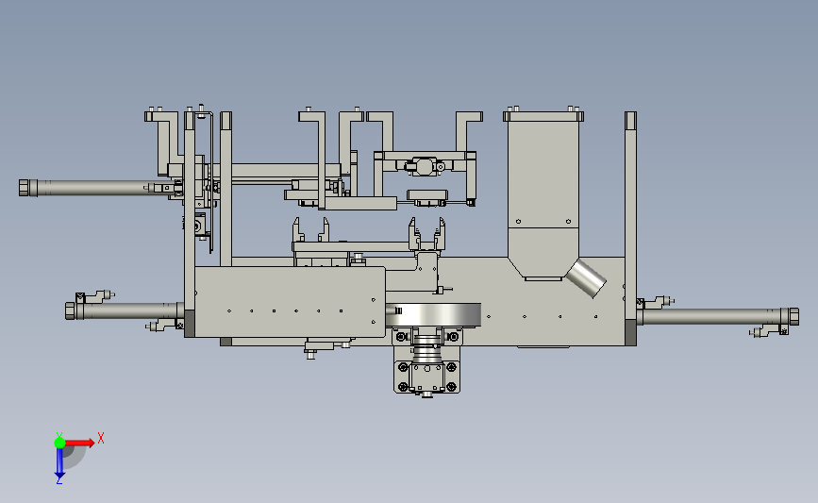Select the large rectangular plate with dotted holes
Screen dimensions: 818x503
(290, 302)
